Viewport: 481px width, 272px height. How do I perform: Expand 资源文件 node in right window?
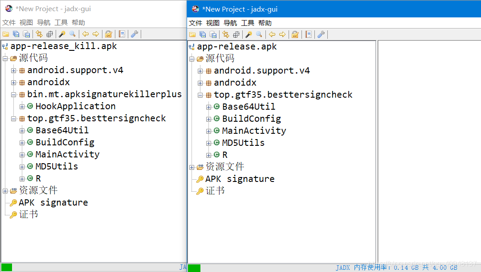192,167
